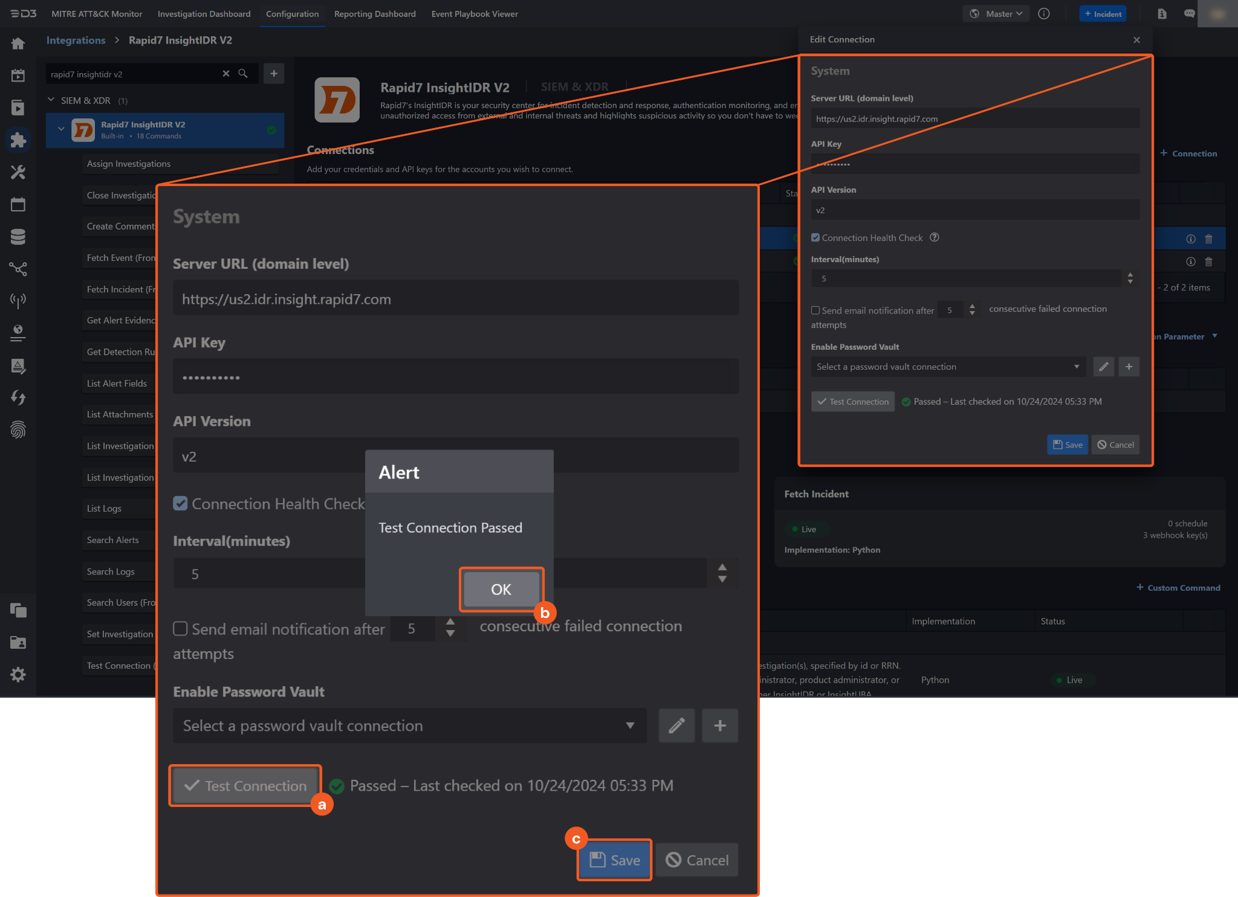Open the integrations puzzle-piece sidebar icon
The height and width of the screenshot is (897, 1238).
pyautogui.click(x=18, y=140)
